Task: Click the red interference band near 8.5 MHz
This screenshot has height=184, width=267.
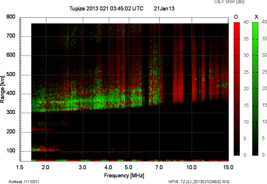Action: pos(178,64)
